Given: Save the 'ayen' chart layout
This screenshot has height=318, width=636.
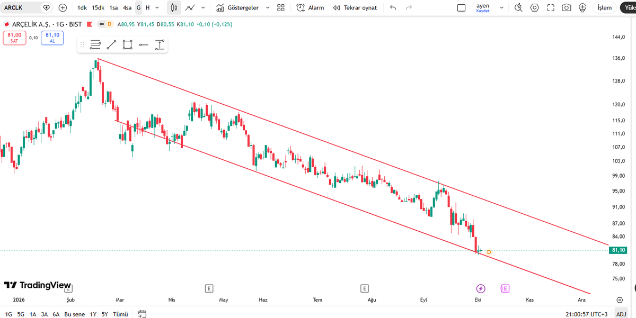Looking at the screenshot, I should (x=483, y=8).
